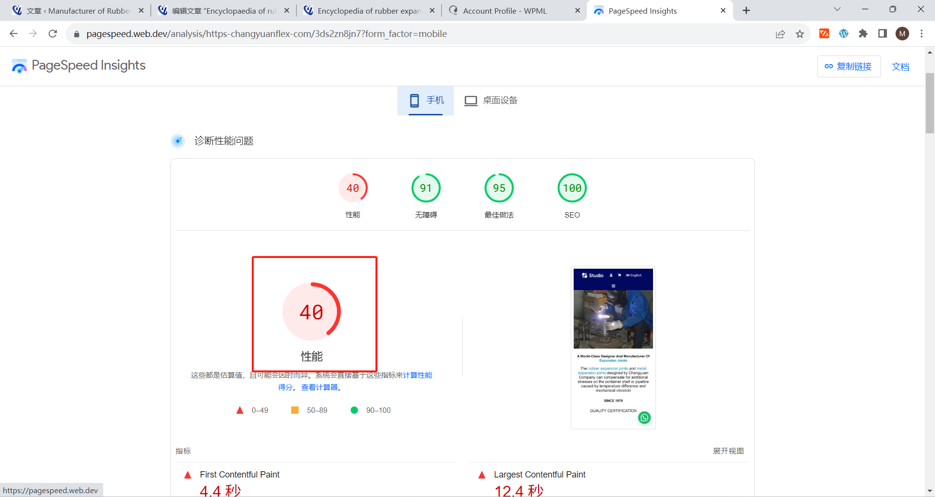The height and width of the screenshot is (497, 935).
Task: Open the tab search chevron
Action: click(837, 9)
